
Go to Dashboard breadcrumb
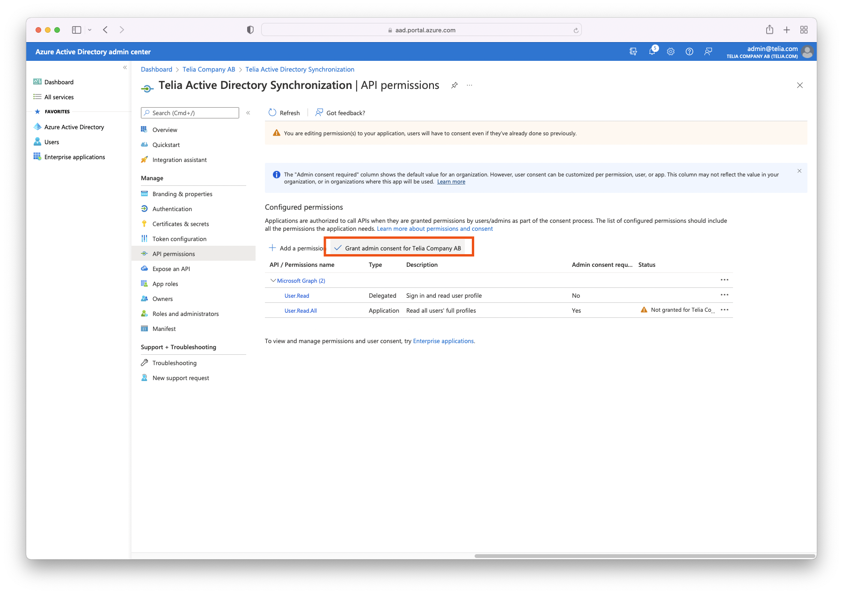tap(156, 69)
